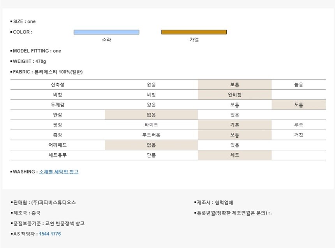Click the 부드러움 texture cell

[x=151, y=135]
